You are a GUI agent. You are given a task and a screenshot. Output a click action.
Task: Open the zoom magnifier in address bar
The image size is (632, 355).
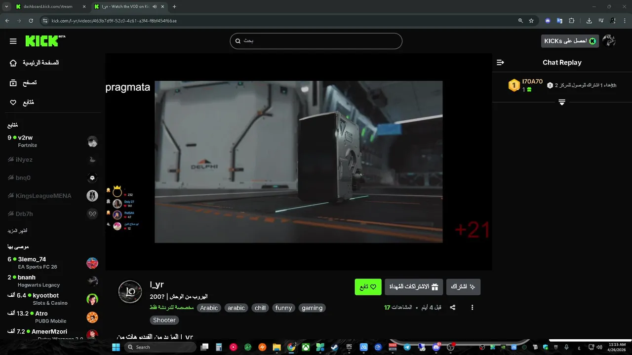(520, 21)
